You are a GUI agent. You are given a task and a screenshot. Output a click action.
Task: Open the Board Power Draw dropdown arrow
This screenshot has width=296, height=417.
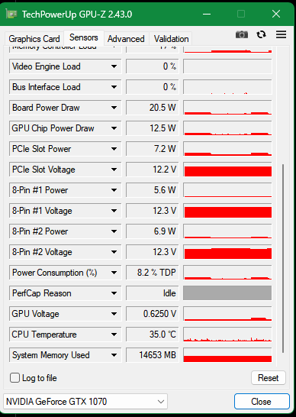pos(114,108)
